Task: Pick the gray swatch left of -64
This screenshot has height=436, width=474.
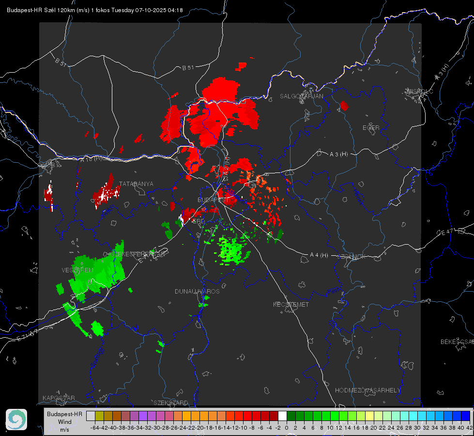Action: click(x=91, y=416)
